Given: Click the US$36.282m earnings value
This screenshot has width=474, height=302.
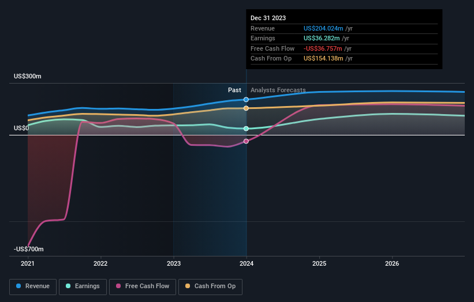Looking at the screenshot, I should point(322,38).
